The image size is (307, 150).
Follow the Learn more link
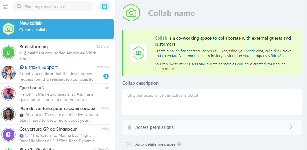(x=164, y=69)
